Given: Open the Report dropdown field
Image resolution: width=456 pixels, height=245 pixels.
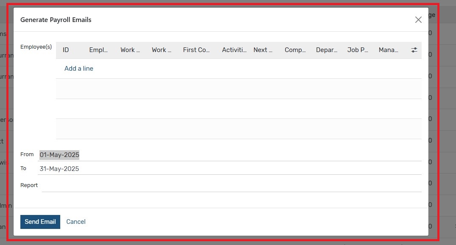Looking at the screenshot, I should pyautogui.click(x=232, y=186).
